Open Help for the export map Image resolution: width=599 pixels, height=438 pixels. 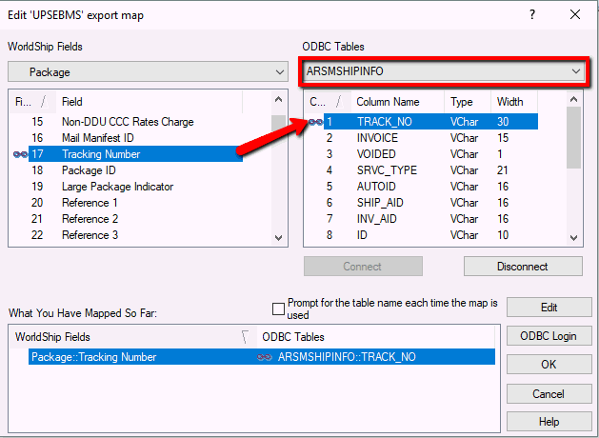click(x=548, y=422)
